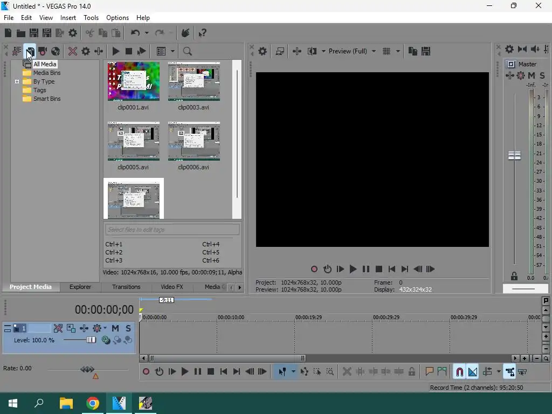This screenshot has height=414, width=552.
Task: Open the Split Screen View dropdown arrow
Action: click(323, 51)
